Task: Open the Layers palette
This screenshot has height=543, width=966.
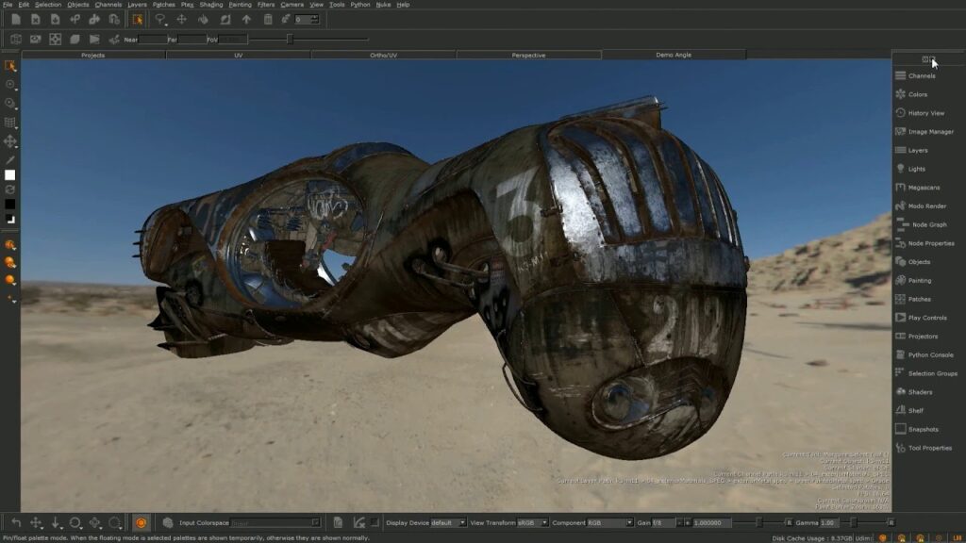Action: click(917, 150)
